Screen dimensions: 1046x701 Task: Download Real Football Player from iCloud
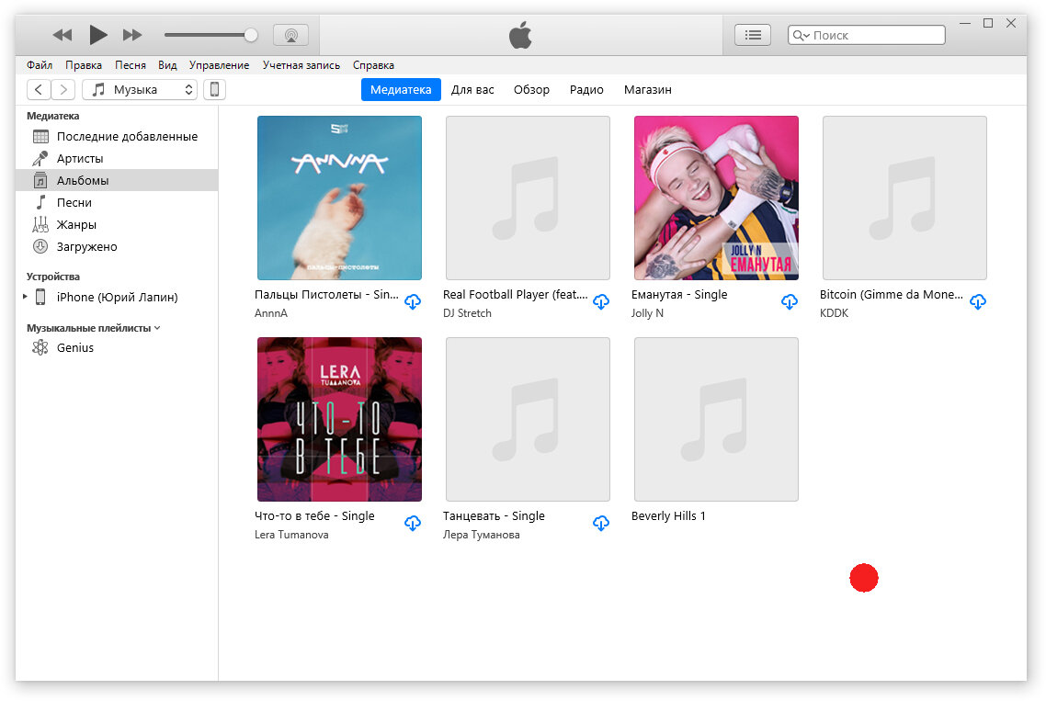click(601, 302)
